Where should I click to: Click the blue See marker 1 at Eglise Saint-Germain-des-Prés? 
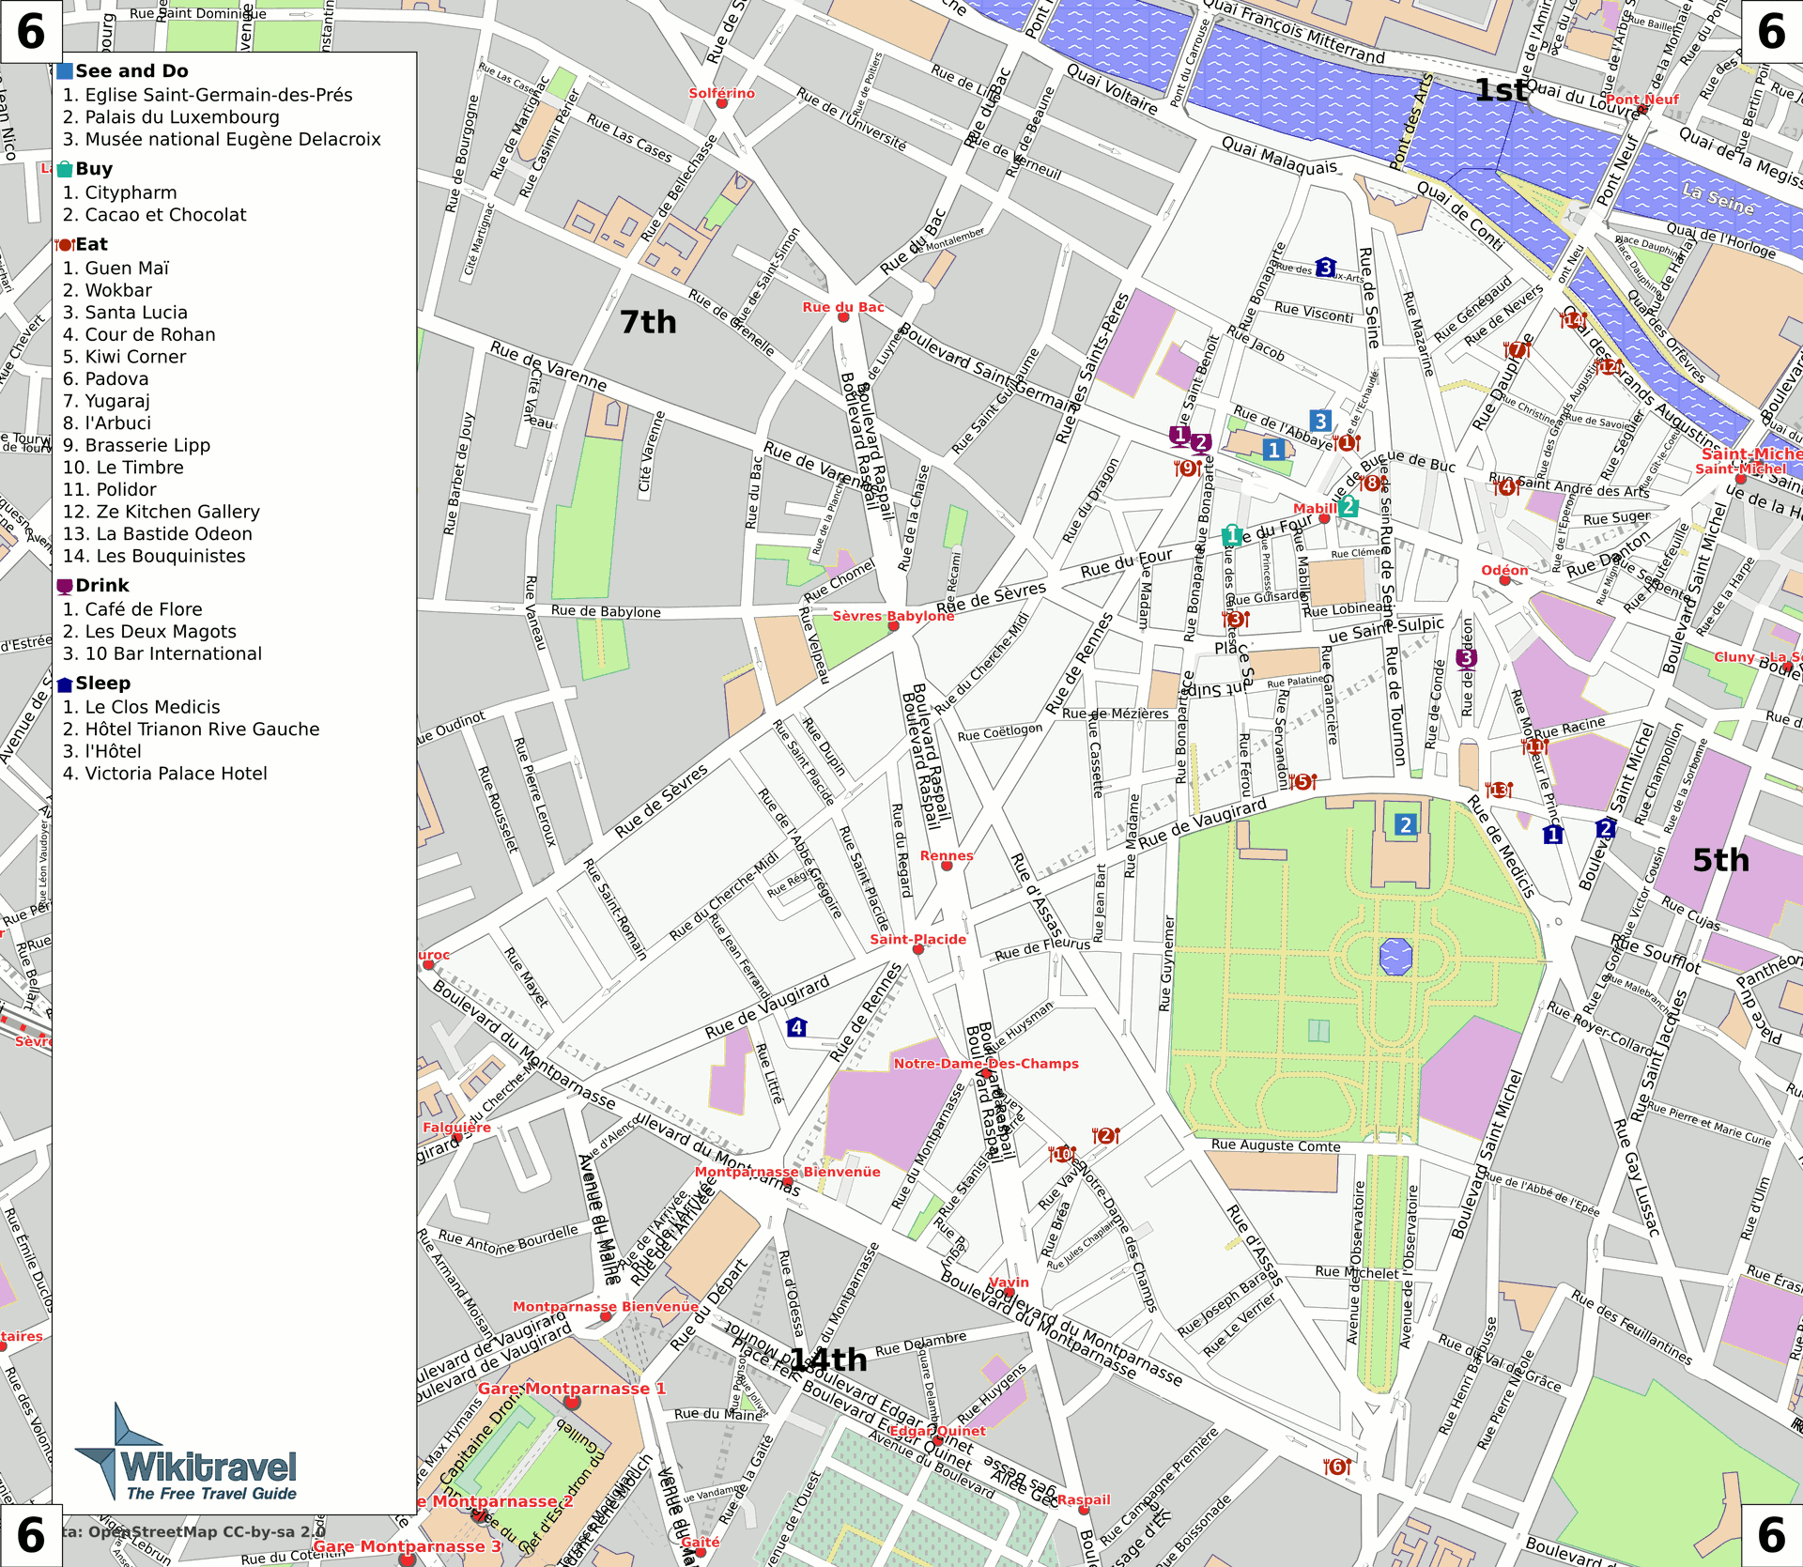point(1273,450)
